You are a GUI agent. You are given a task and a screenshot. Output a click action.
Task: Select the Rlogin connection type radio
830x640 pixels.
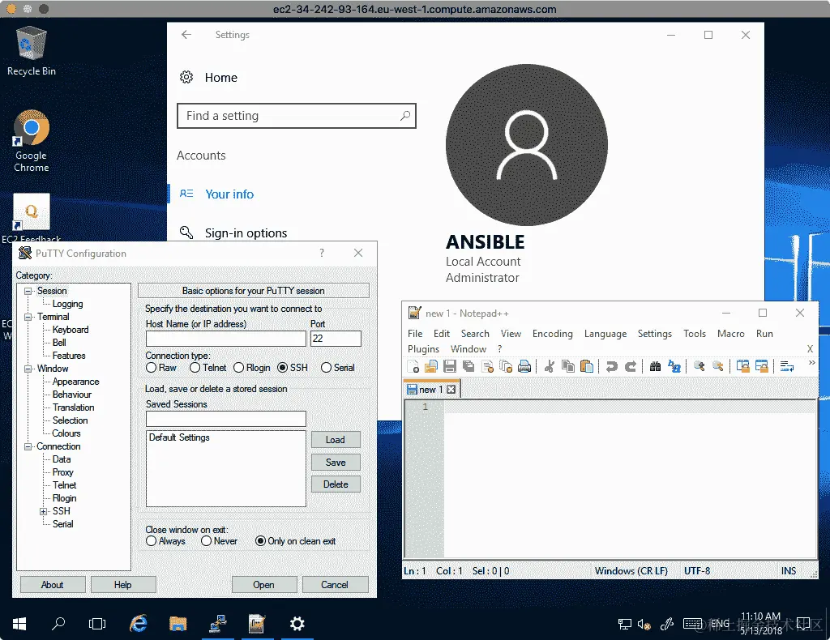tap(239, 368)
